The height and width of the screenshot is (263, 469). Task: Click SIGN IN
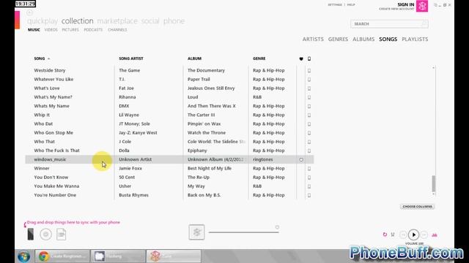pos(405,4)
